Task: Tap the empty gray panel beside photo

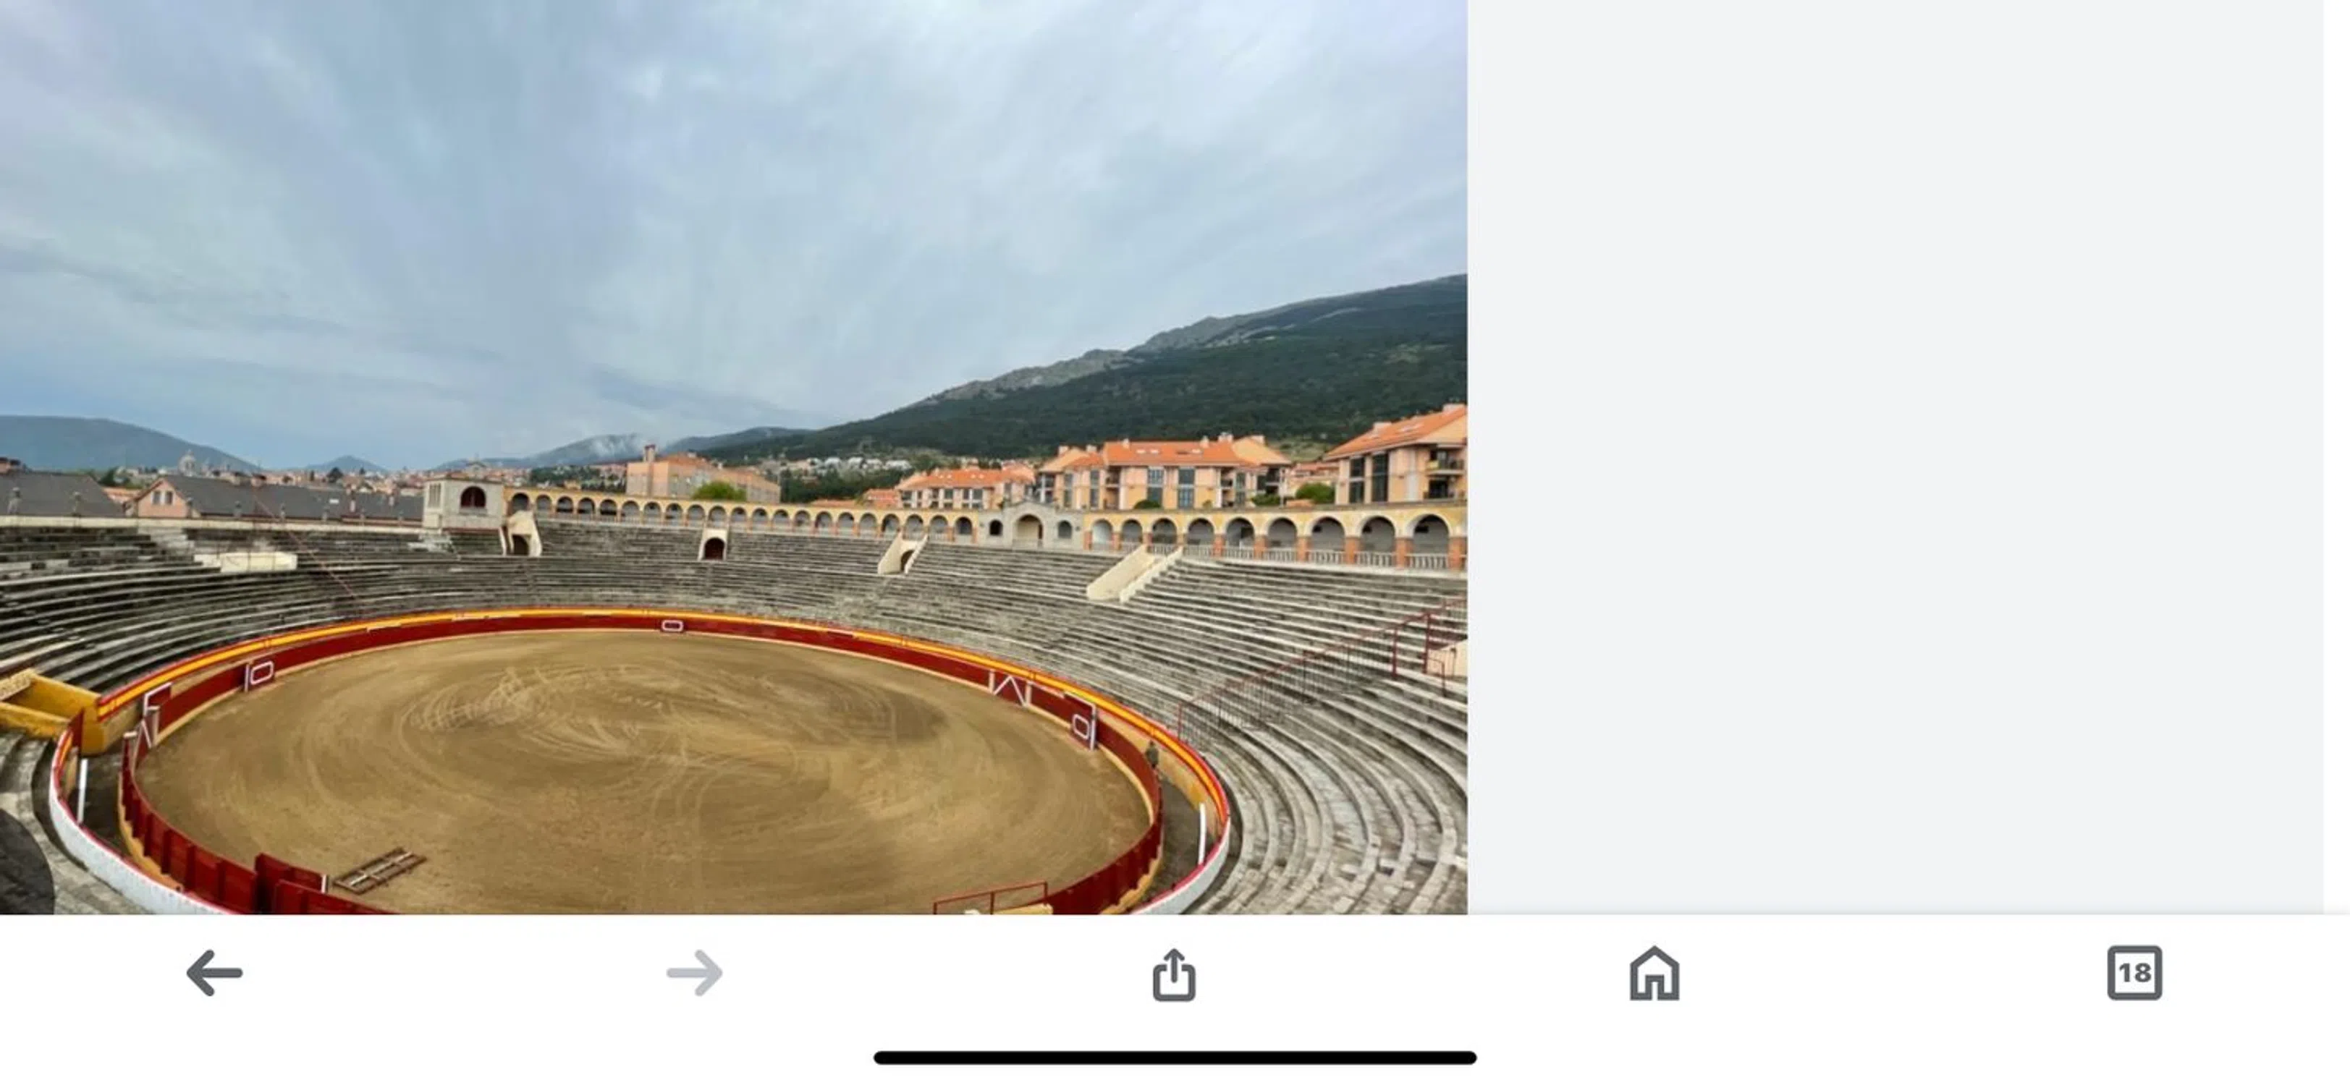Action: click(x=1895, y=456)
